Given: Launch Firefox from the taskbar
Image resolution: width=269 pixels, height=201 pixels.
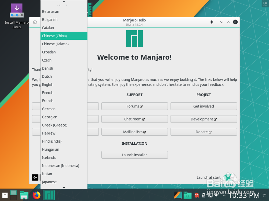Looking at the screenshot, I should 37,195.
